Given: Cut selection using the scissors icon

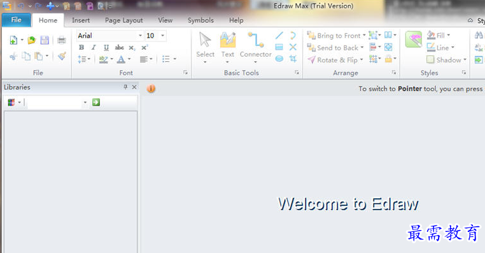Looking at the screenshot, I should [13, 56].
